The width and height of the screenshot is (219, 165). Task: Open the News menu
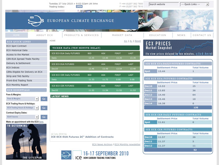(181, 35)
